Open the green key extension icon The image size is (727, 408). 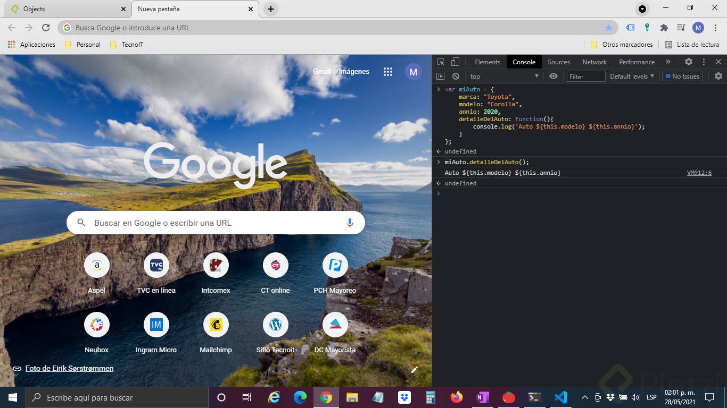click(647, 28)
